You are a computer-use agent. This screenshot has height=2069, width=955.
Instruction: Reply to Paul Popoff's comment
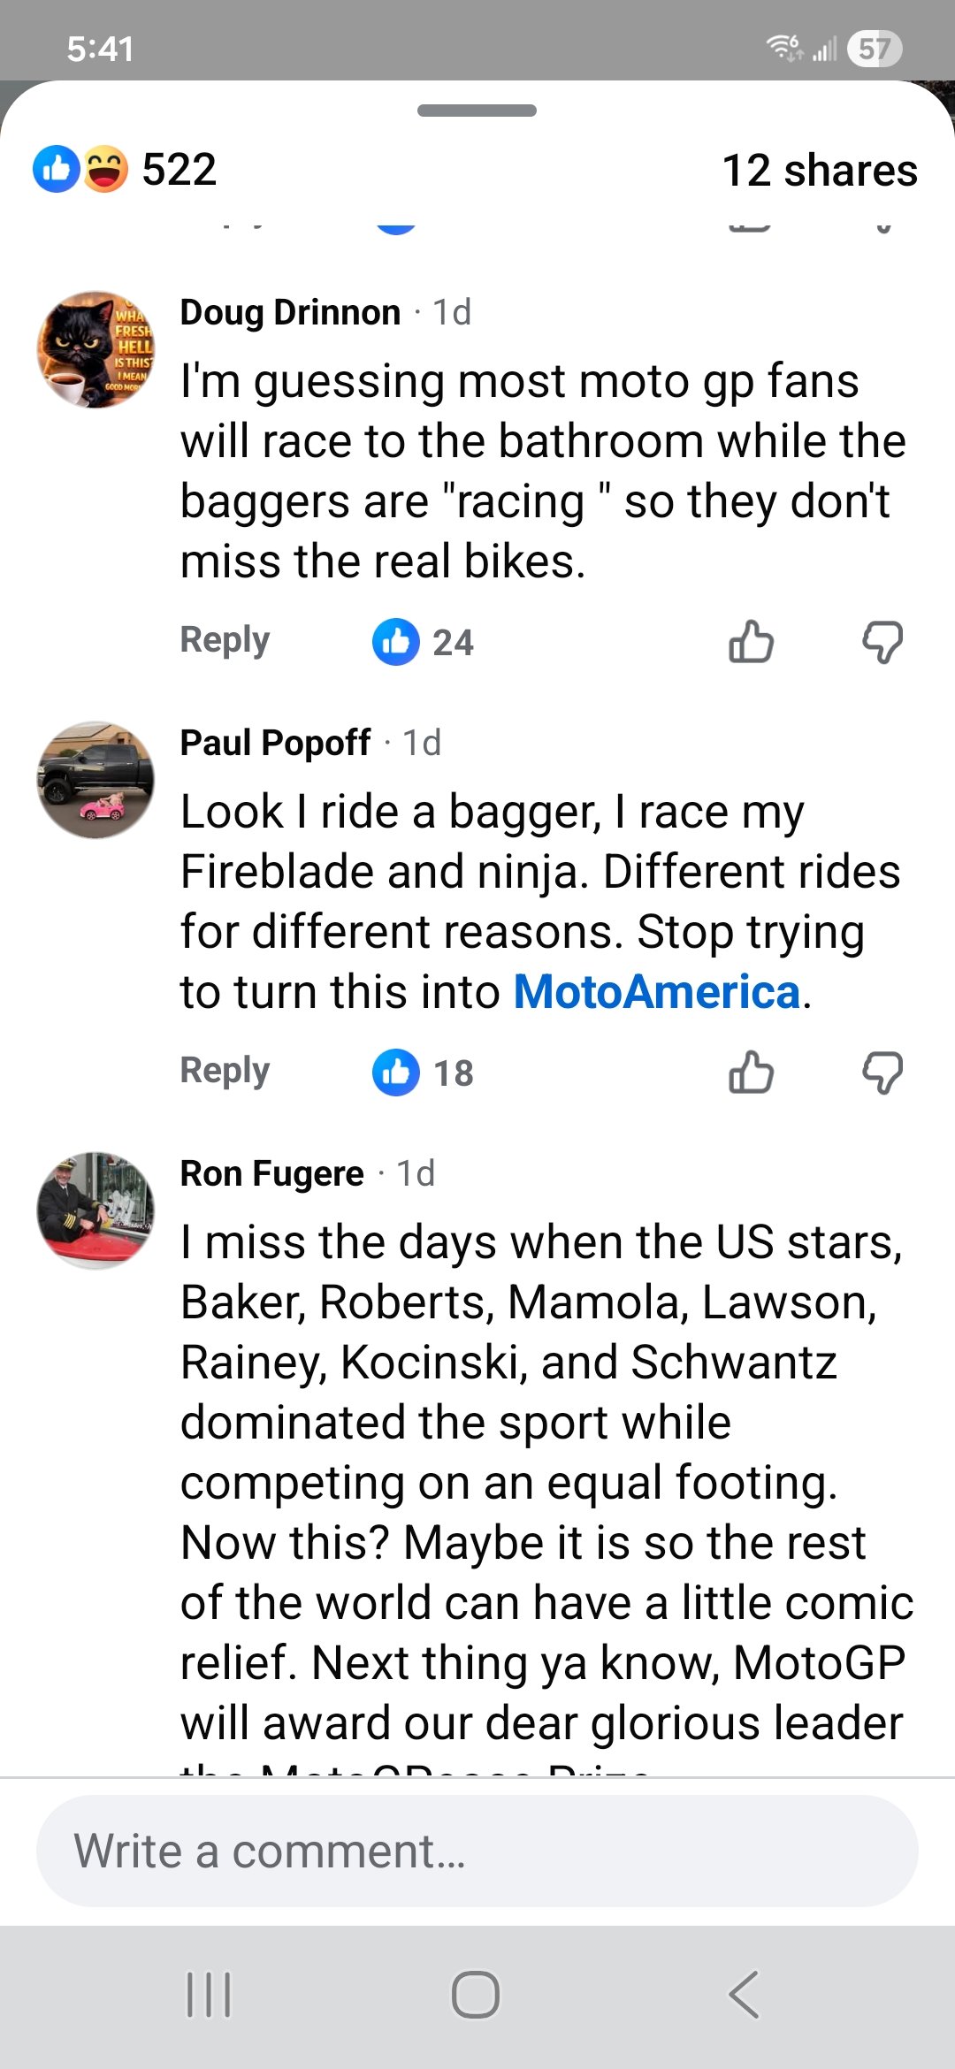tap(225, 1070)
